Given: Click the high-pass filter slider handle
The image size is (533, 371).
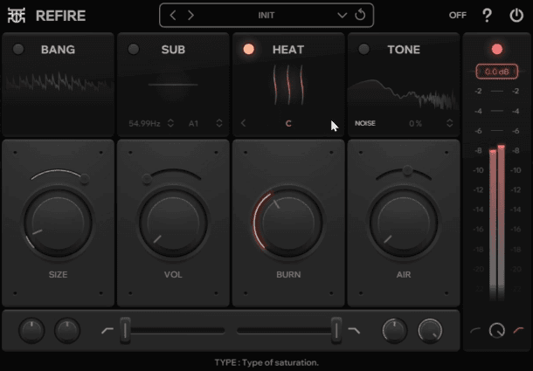Looking at the screenshot, I should 125,330.
